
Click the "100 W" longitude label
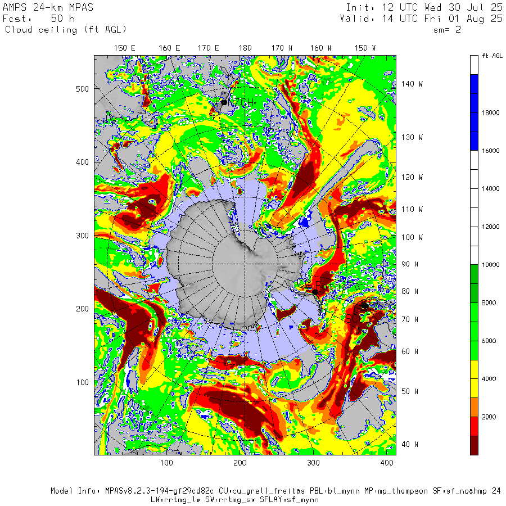tap(412, 237)
